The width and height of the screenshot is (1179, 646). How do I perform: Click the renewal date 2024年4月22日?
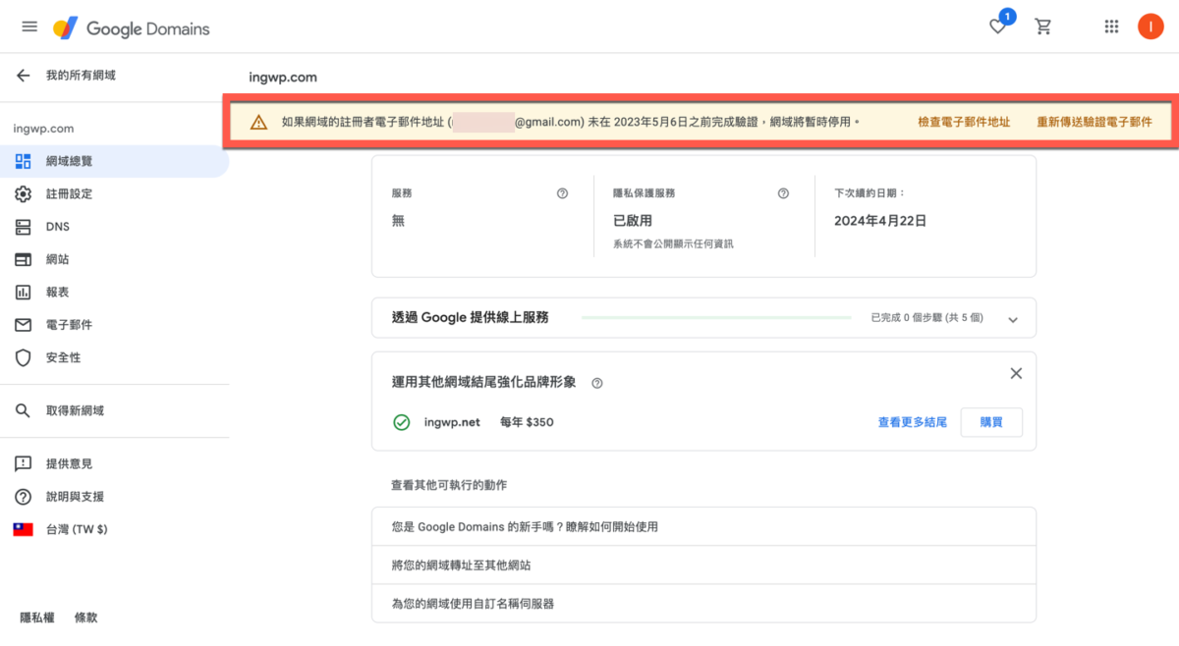[x=880, y=221]
